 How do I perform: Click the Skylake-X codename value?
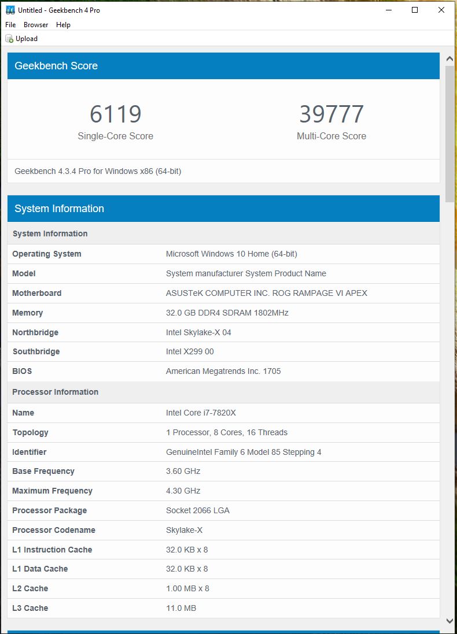coord(184,530)
